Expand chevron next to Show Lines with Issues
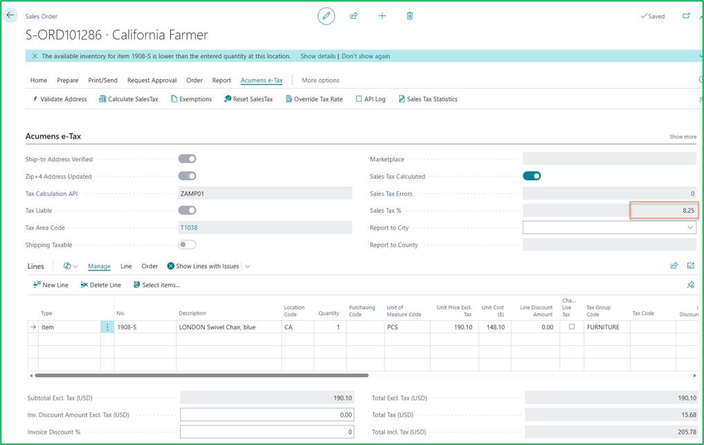 (x=247, y=266)
